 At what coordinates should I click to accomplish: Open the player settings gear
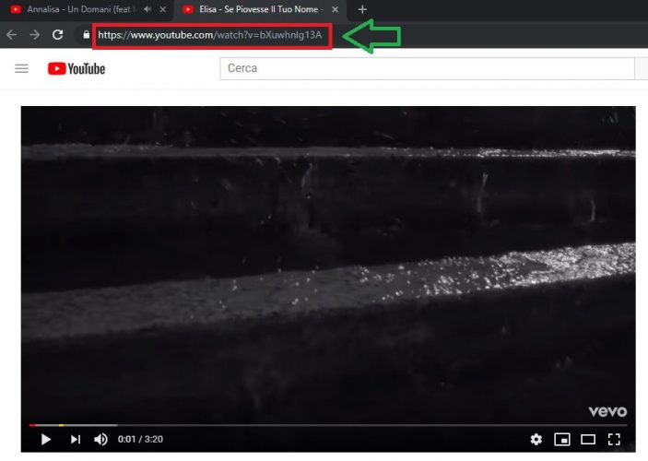click(x=536, y=440)
